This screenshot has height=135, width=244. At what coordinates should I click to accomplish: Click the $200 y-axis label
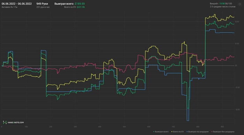coord(237,21)
